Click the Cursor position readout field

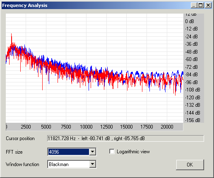pos(125,138)
